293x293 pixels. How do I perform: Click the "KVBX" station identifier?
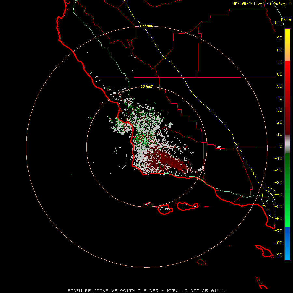click(x=173, y=291)
